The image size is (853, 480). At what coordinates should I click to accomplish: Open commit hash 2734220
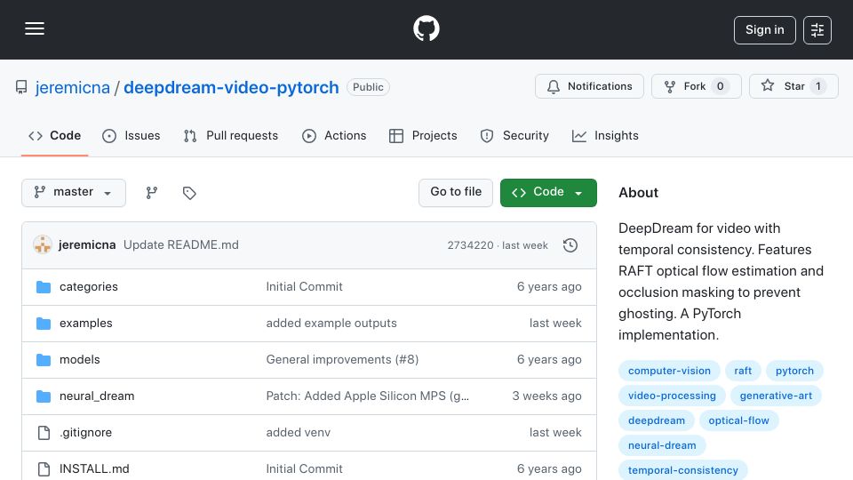coord(470,245)
